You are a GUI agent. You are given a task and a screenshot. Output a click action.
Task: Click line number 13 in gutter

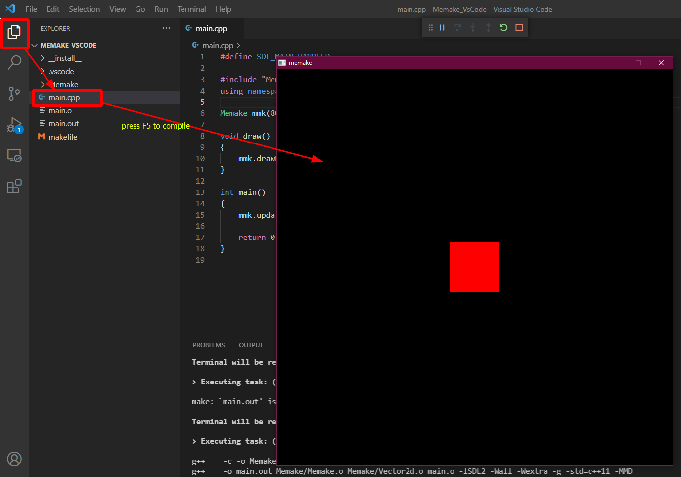[200, 192]
